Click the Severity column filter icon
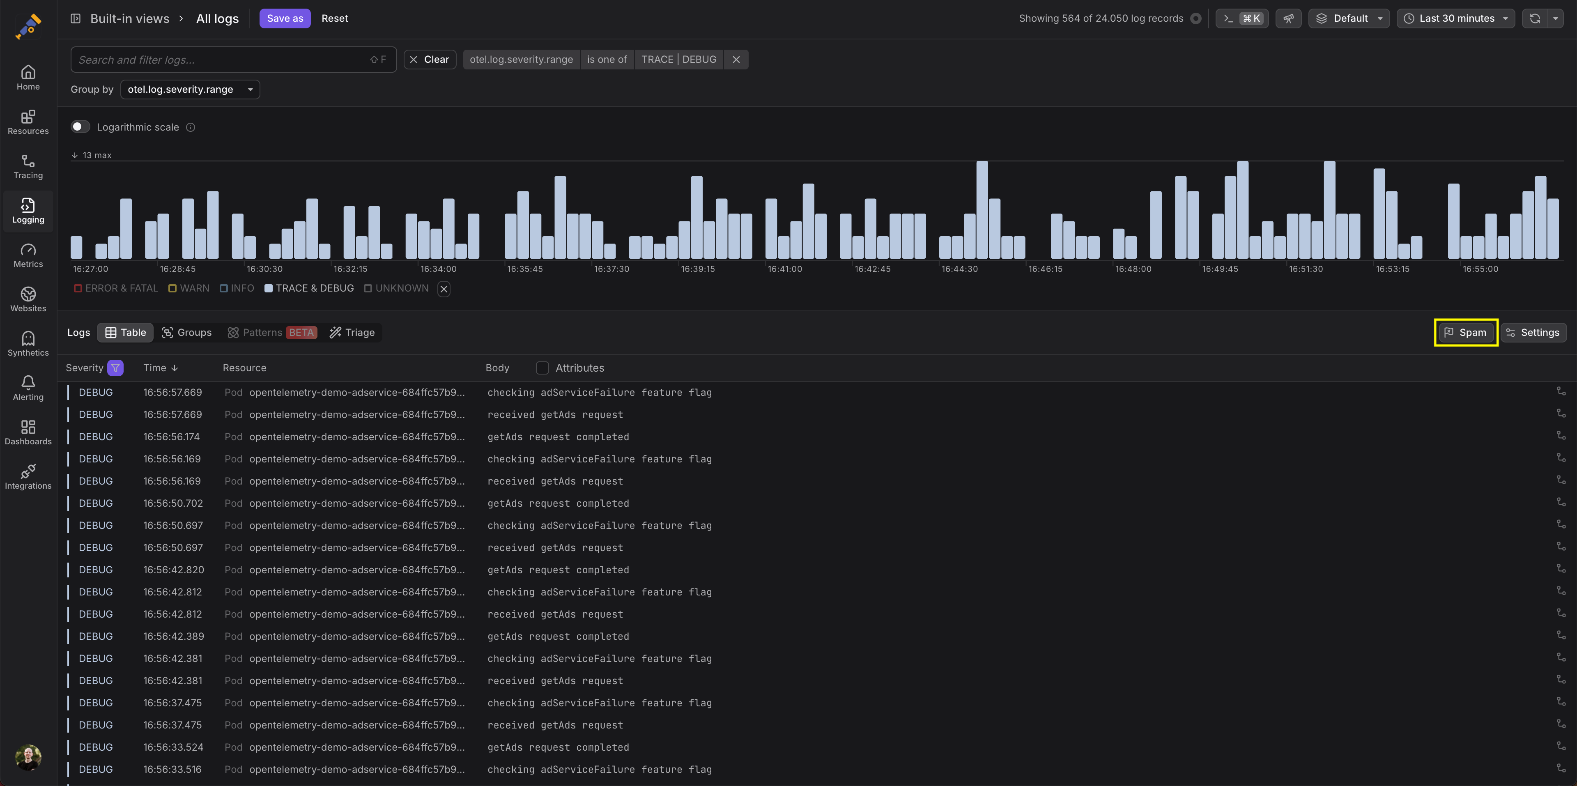The height and width of the screenshot is (786, 1577). pos(115,368)
